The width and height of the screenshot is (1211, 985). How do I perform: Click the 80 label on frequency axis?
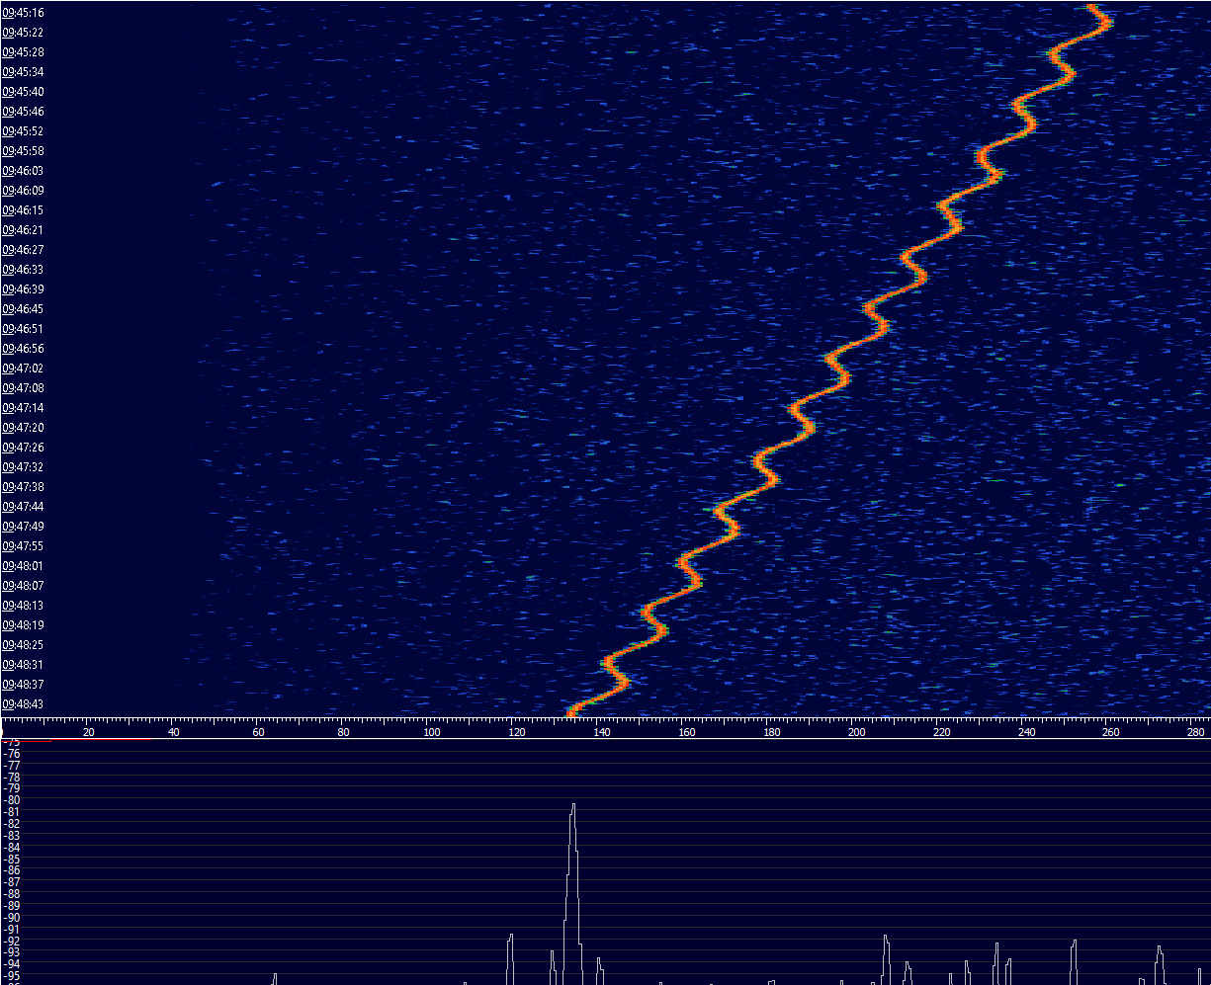click(x=344, y=732)
